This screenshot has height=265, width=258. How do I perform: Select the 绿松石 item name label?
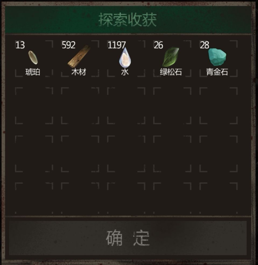tap(171, 72)
